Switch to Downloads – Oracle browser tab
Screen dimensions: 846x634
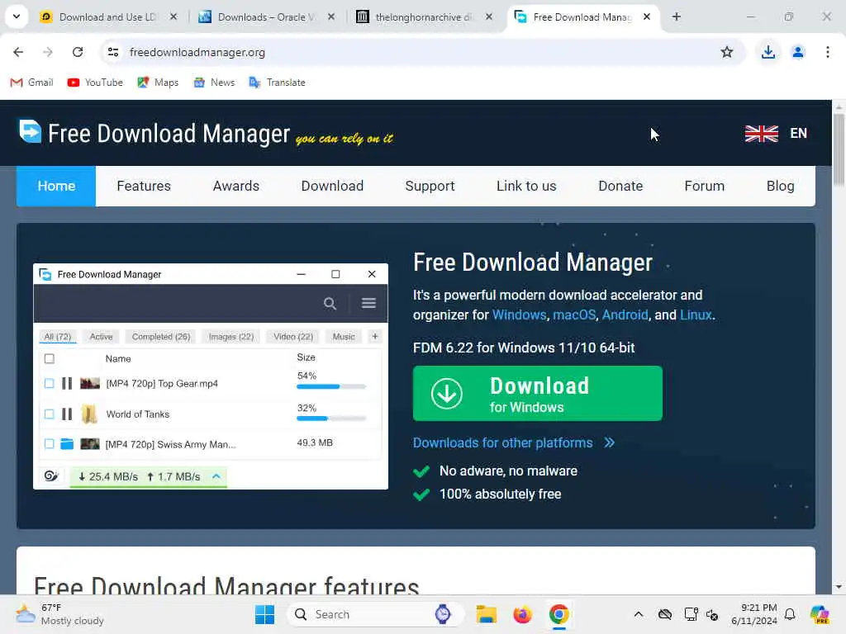point(266,17)
